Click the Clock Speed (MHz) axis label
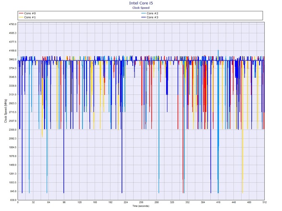Screen dimensions: 282x211 click(x=5, y=111)
